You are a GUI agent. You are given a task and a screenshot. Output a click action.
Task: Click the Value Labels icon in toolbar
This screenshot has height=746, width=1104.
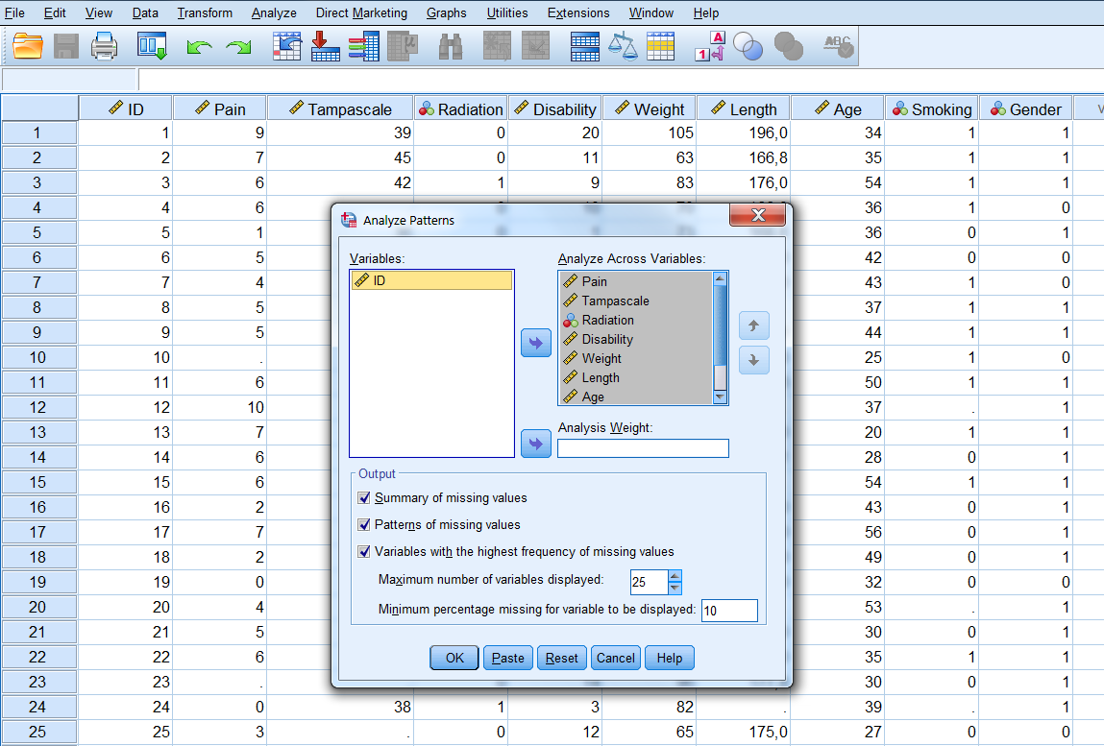[x=709, y=45]
